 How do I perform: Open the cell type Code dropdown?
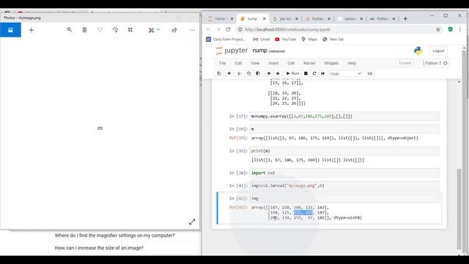pos(345,73)
